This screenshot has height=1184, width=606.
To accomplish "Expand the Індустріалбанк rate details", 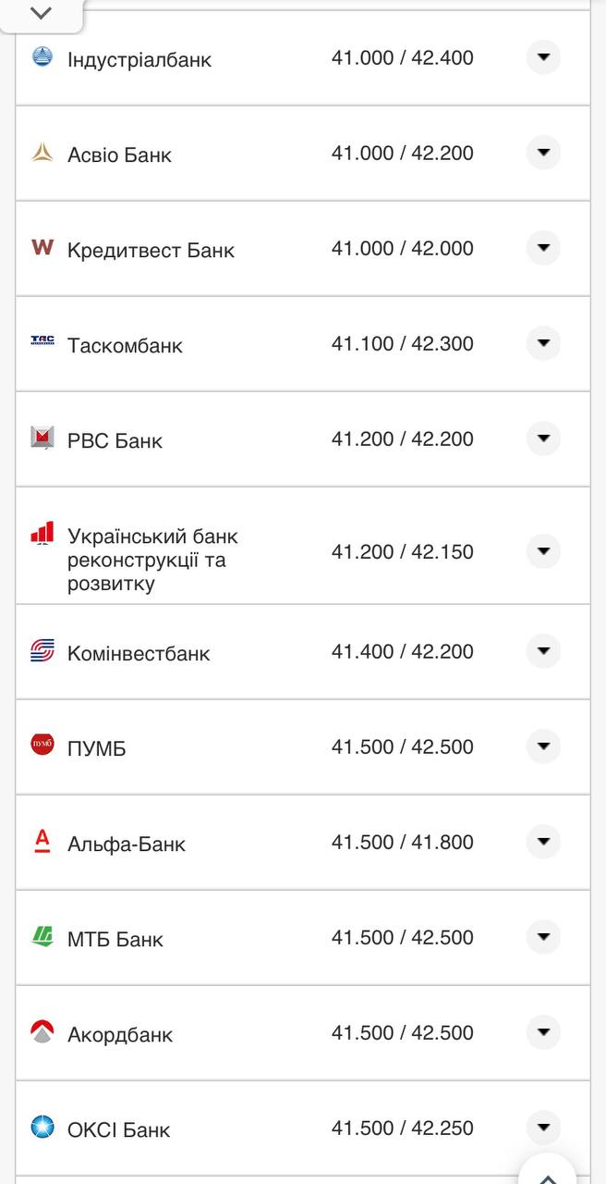I will 543,57.
